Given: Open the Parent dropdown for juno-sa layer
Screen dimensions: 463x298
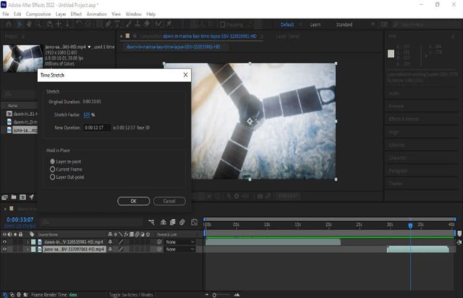Looking at the screenshot, I should (x=180, y=249).
